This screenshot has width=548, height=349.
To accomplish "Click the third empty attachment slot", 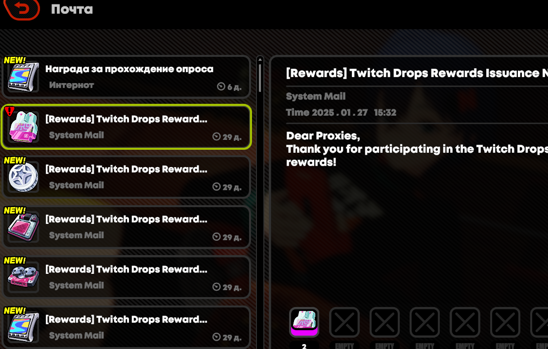I will coord(424,322).
